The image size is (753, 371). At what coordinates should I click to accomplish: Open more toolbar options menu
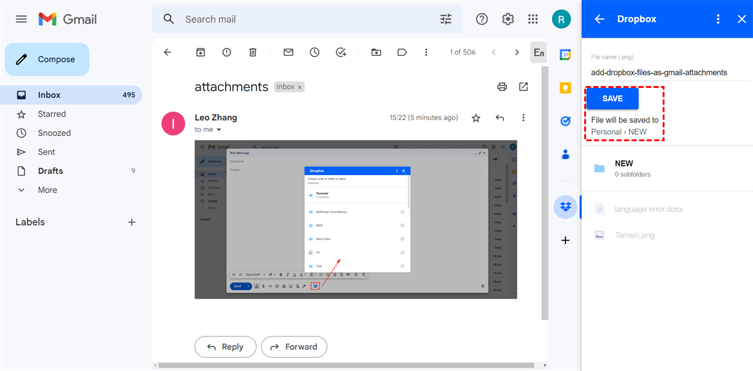tap(426, 52)
